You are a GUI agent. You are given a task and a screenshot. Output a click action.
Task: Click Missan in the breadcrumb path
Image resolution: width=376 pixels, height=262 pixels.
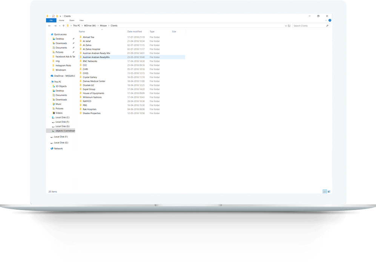103,26
